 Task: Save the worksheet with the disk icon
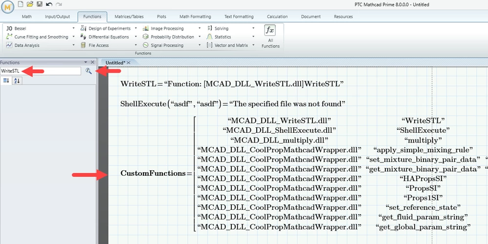[39, 4]
